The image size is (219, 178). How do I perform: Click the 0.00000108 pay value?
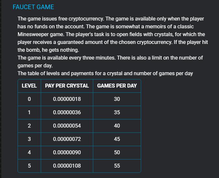67,166
